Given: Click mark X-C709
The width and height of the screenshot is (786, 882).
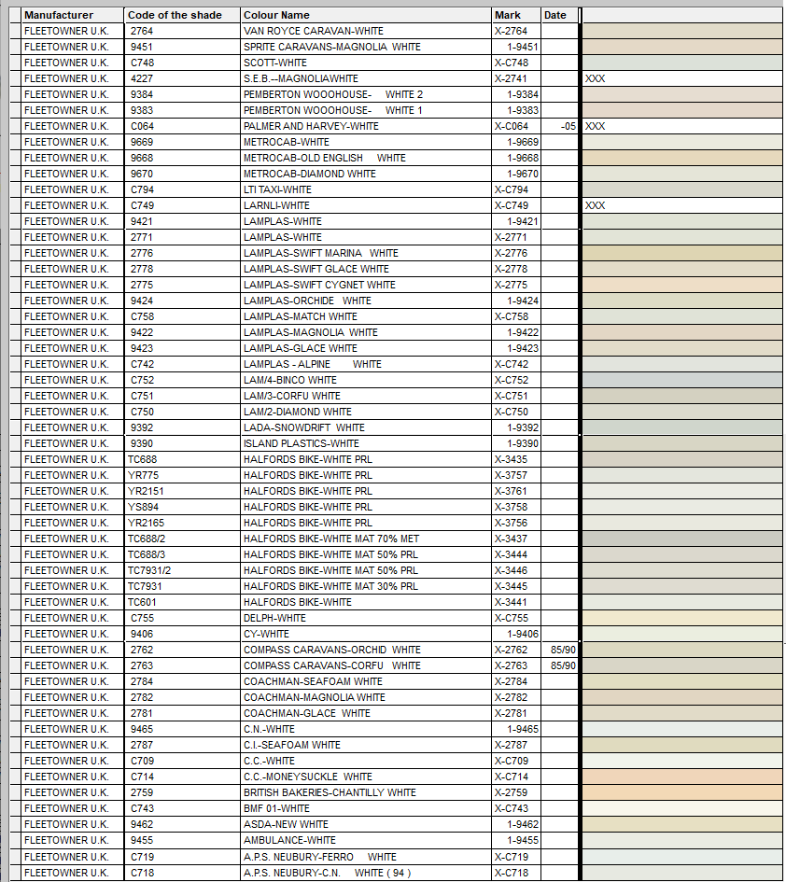Looking at the screenshot, I should click(x=512, y=761).
